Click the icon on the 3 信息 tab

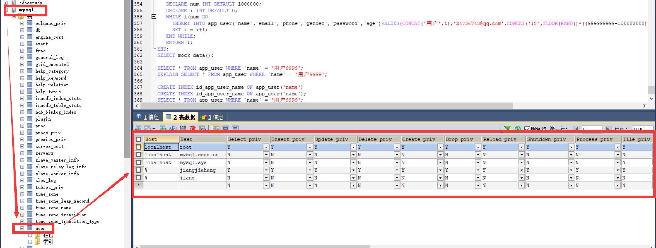click(x=204, y=117)
